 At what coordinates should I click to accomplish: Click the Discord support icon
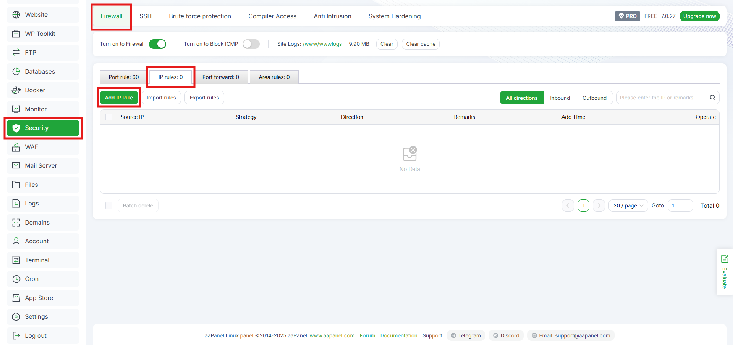pyautogui.click(x=495, y=335)
